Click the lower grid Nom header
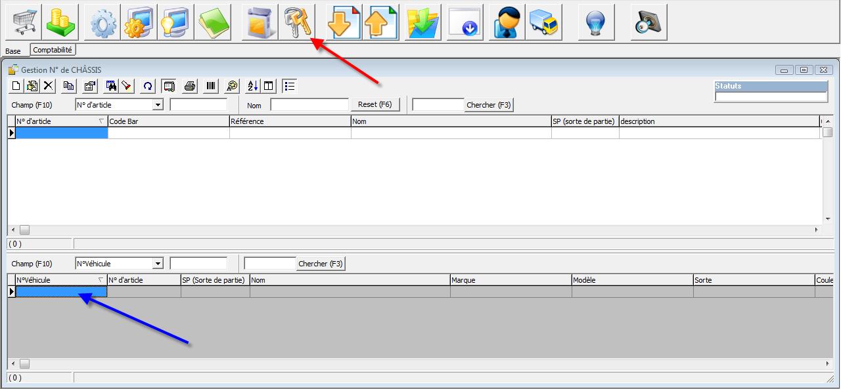 point(350,280)
